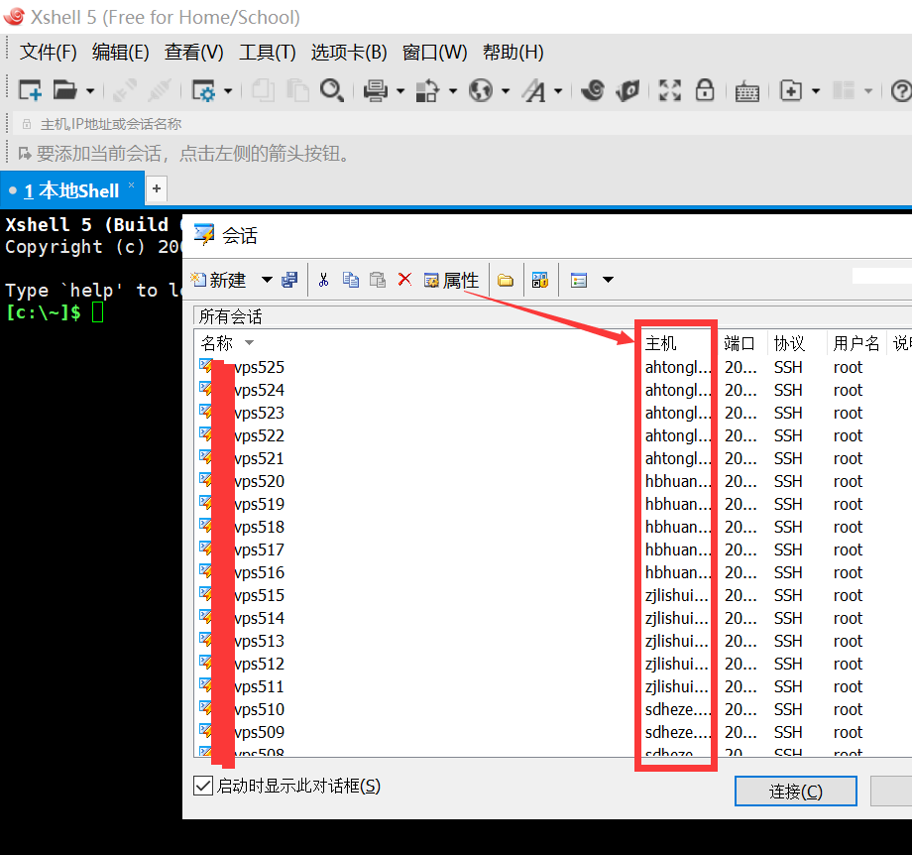
Task: Click the red X Delete icon
Action: click(404, 280)
